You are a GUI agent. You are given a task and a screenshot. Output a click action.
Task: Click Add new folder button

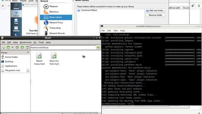click(156, 10)
